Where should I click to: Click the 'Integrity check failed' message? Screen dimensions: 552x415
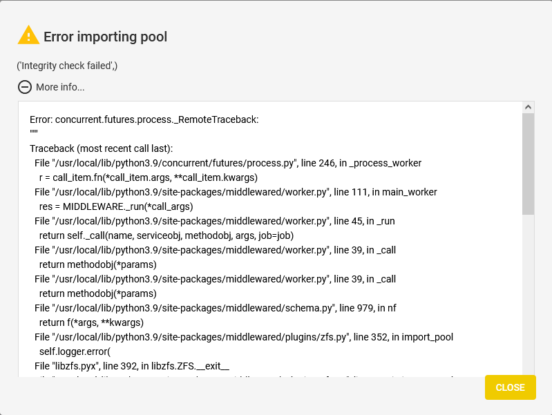pos(67,66)
